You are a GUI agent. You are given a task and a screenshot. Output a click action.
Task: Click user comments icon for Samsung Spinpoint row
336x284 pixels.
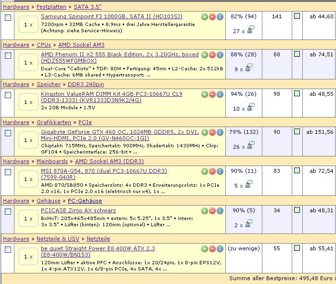click(250, 31)
